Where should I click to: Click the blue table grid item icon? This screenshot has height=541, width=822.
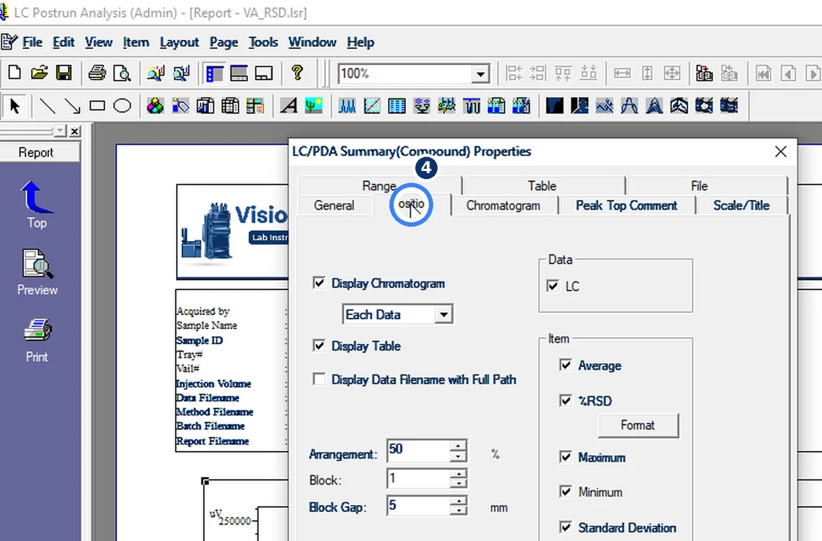(x=397, y=106)
